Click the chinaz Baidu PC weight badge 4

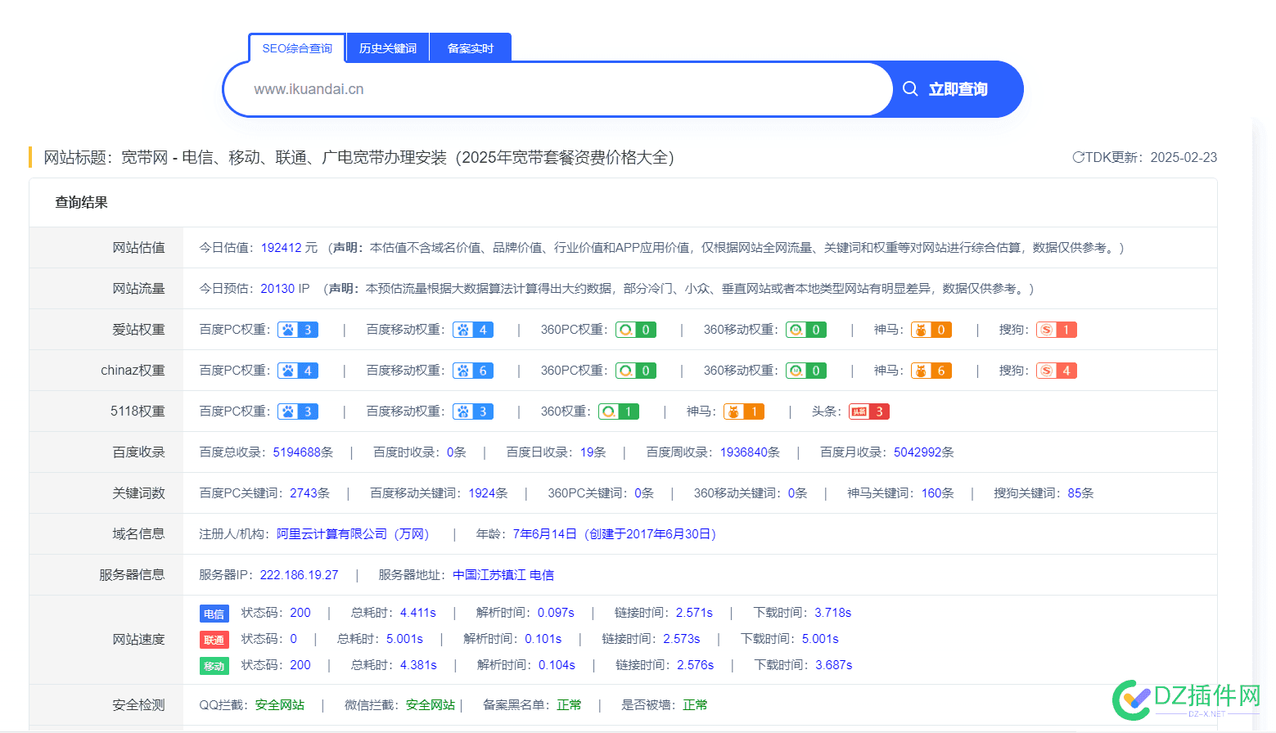(x=298, y=371)
